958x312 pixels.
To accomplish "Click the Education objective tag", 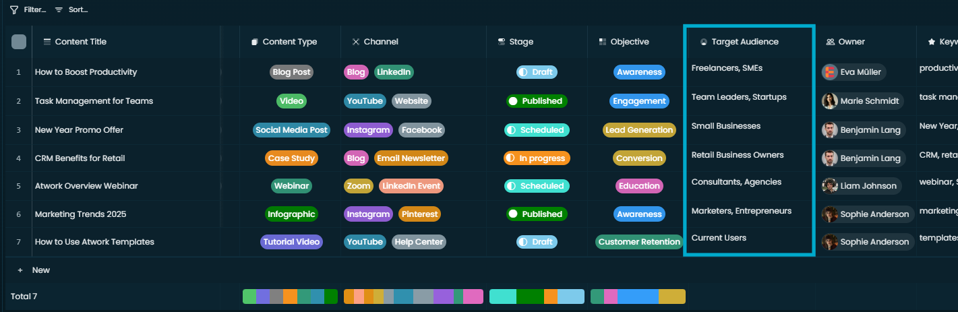I will click(x=639, y=186).
